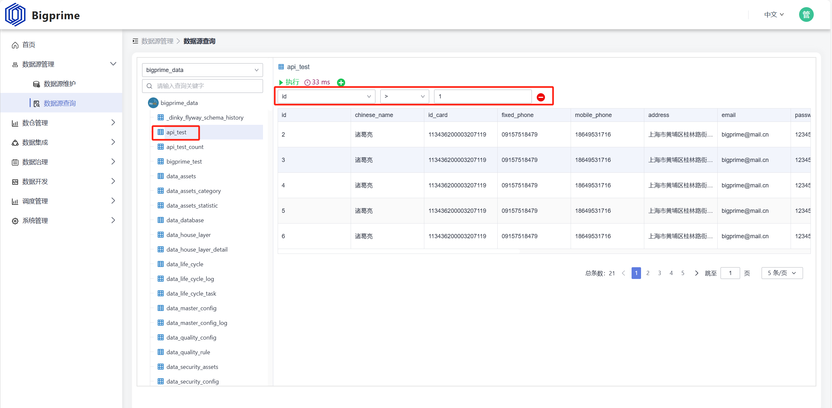Open the 5 条/页 page size dropdown
This screenshot has width=832, height=408.
point(782,273)
